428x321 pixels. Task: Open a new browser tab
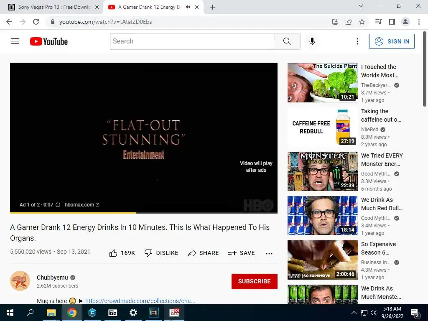[x=213, y=7]
